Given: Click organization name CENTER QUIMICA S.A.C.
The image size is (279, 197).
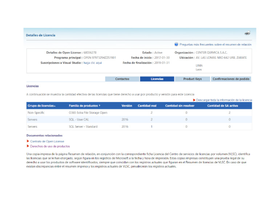Looking at the screenshot, I should (211, 53).
